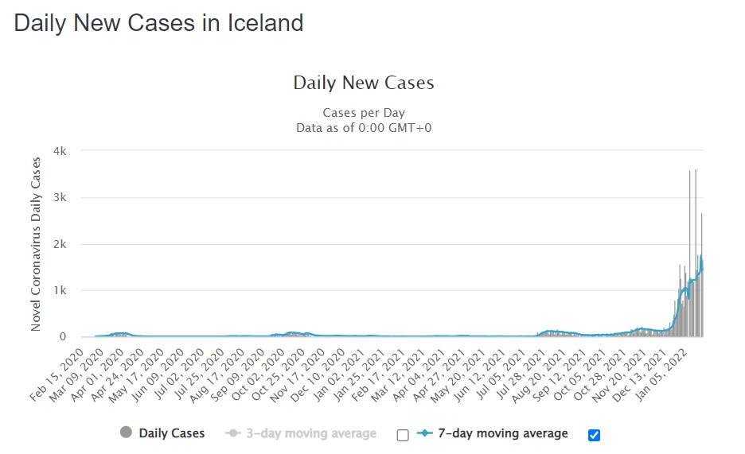Click the Data as of 0:00 GMT+0 text

[x=364, y=127]
